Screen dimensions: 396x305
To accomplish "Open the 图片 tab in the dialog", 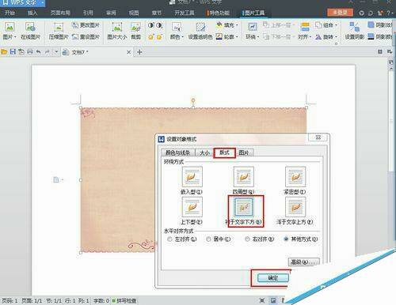I will [244, 152].
